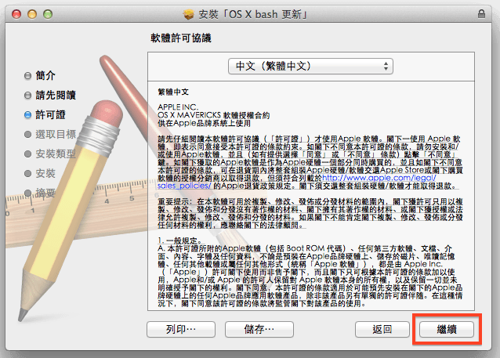
Task: Click the bullet icon next to 請先閱讀
Action: pos(28,96)
